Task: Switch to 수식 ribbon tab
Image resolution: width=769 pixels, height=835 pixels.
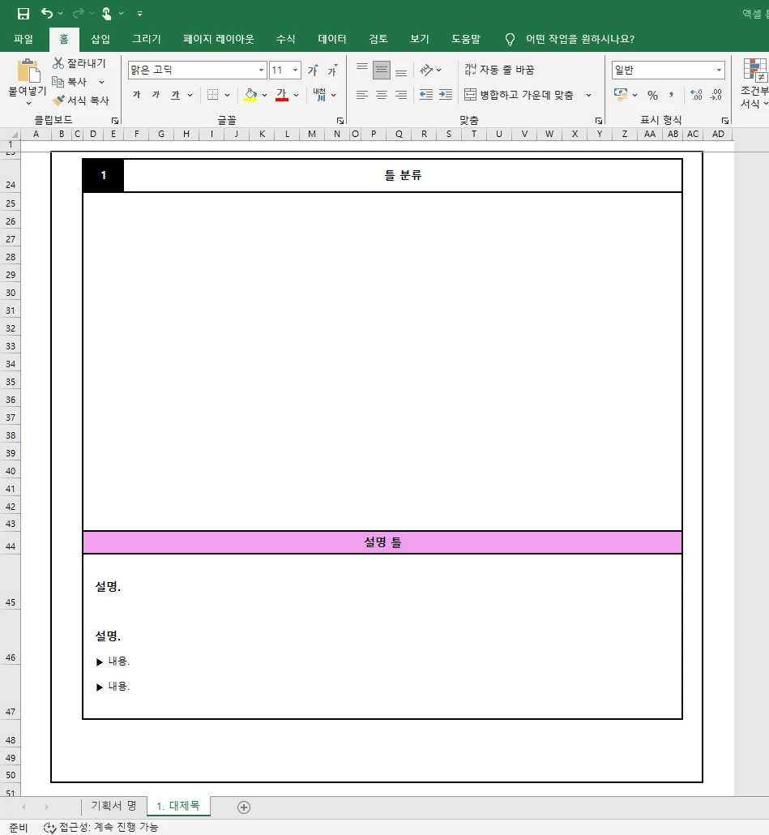Action: click(286, 39)
